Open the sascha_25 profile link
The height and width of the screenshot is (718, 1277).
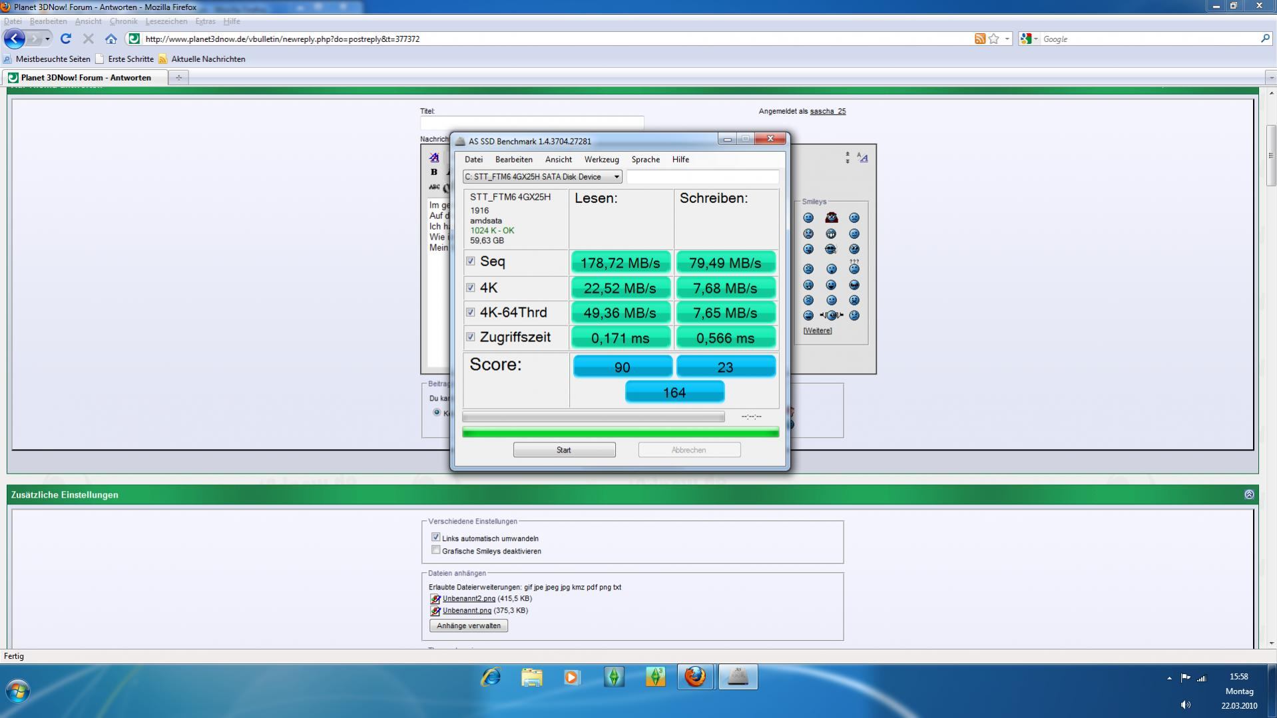(828, 111)
